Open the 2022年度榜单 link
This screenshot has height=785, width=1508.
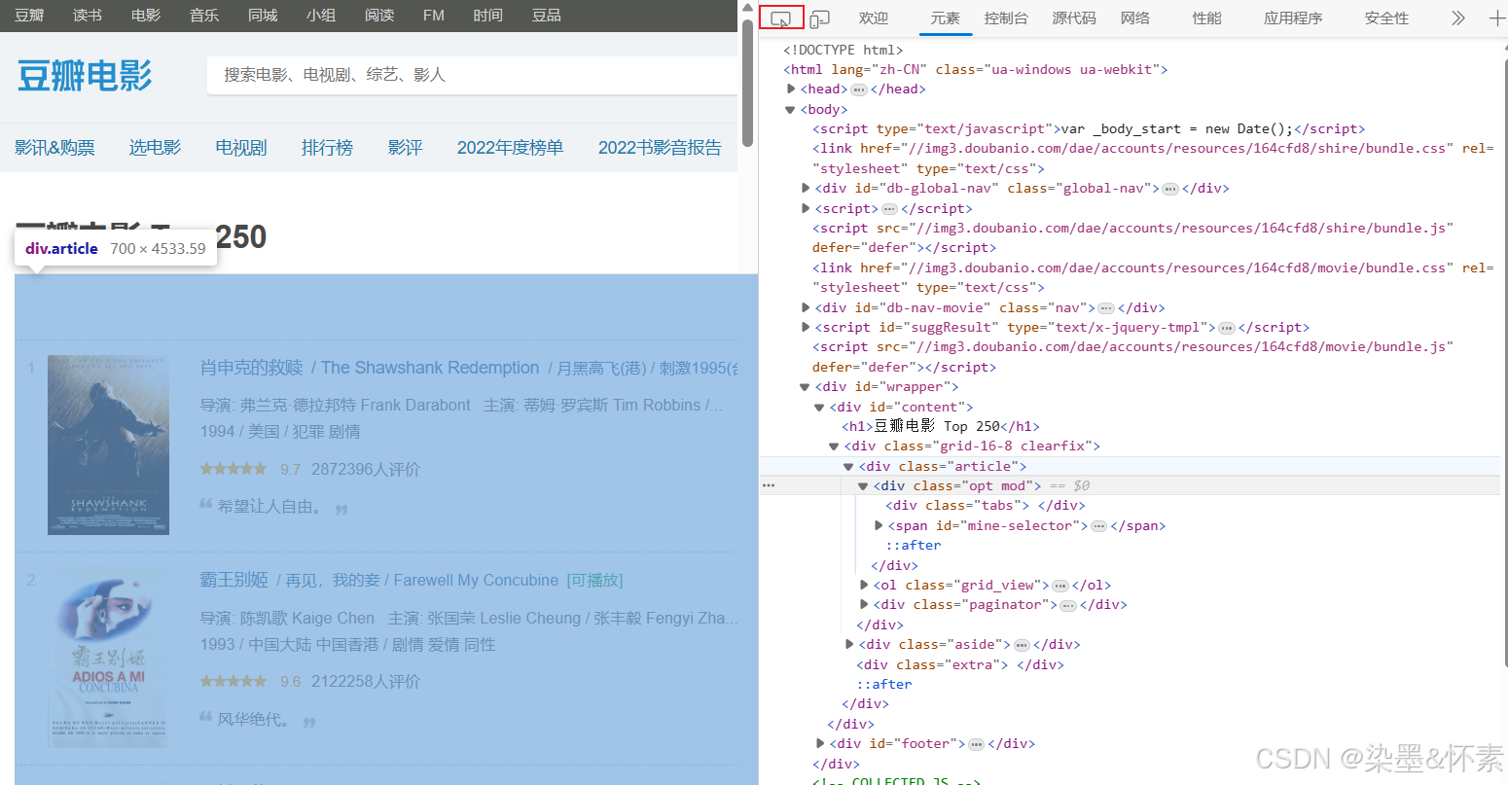(x=511, y=148)
